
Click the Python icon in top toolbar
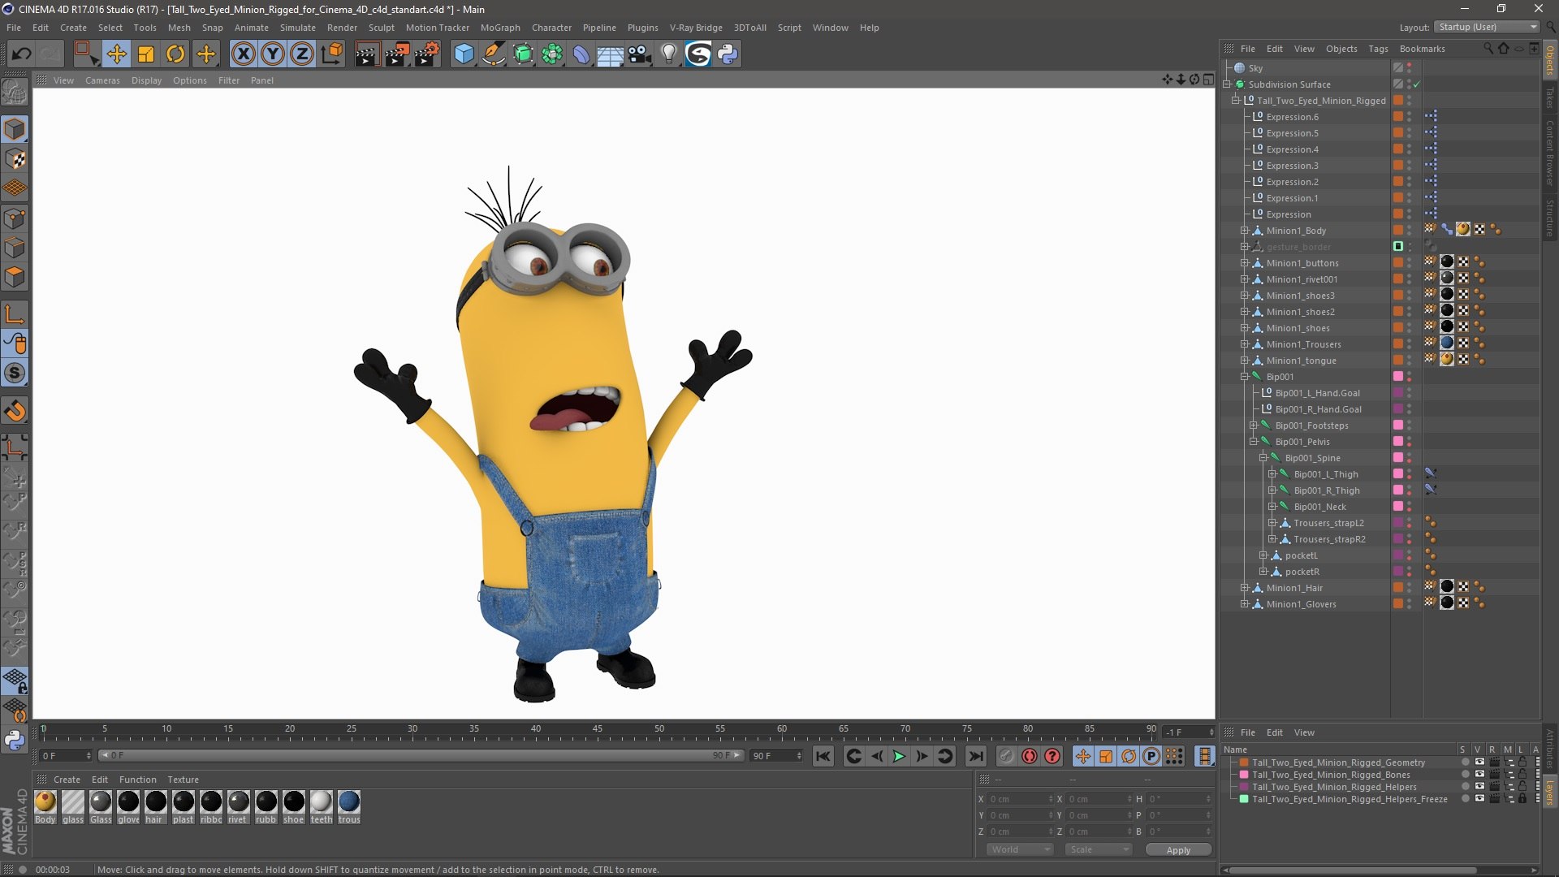point(728,54)
